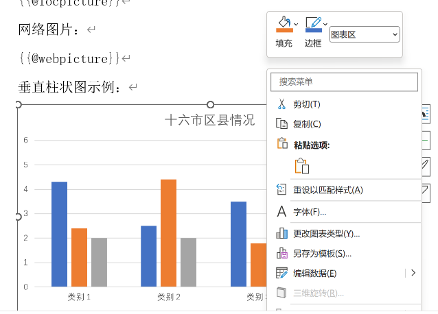The height and width of the screenshot is (314, 438).
Task: Click the chart elements plus side button
Action: [x=426, y=141]
